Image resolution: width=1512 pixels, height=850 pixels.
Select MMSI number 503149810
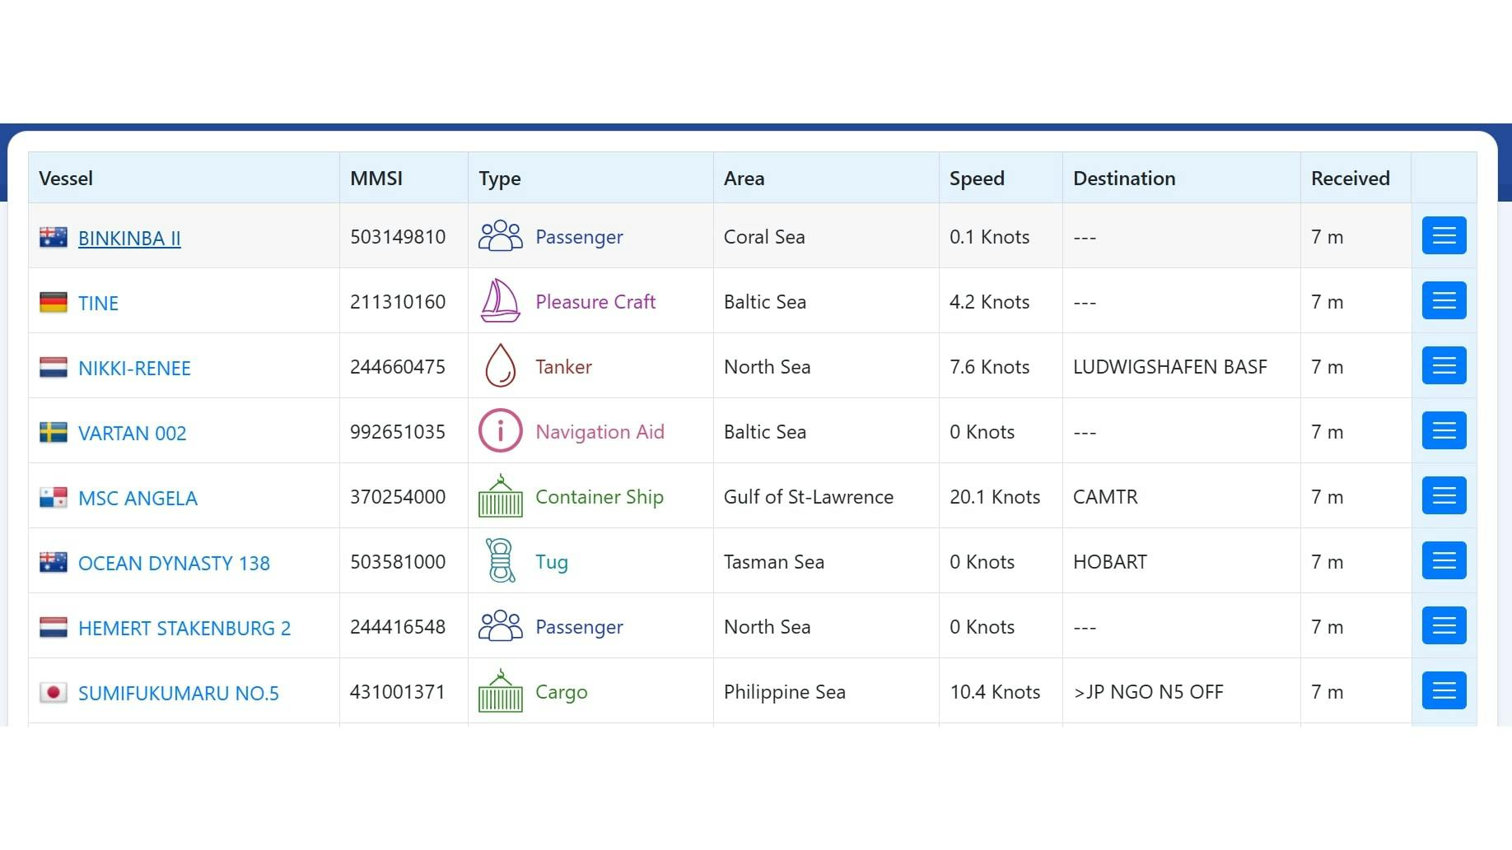click(x=398, y=237)
